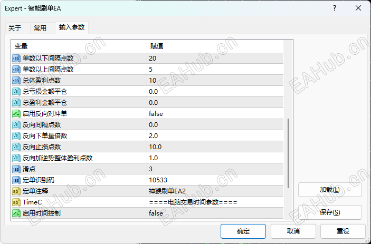Open the help question mark in title bar
Screen dimensions: 371x244
click(x=335, y=8)
